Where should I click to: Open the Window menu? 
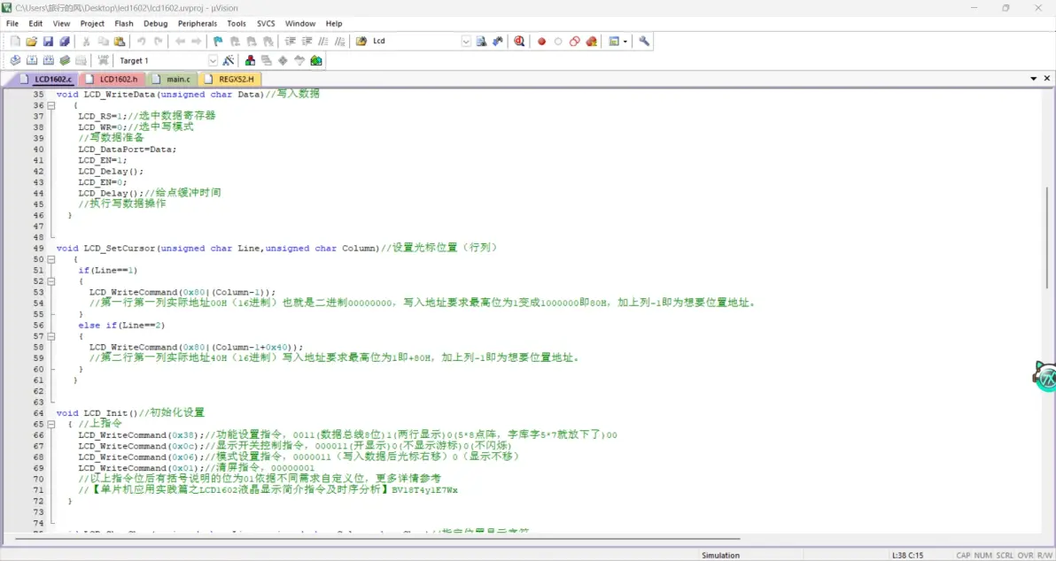pos(299,24)
